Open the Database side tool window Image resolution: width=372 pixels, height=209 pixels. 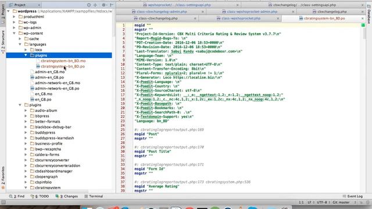[x=369, y=14]
